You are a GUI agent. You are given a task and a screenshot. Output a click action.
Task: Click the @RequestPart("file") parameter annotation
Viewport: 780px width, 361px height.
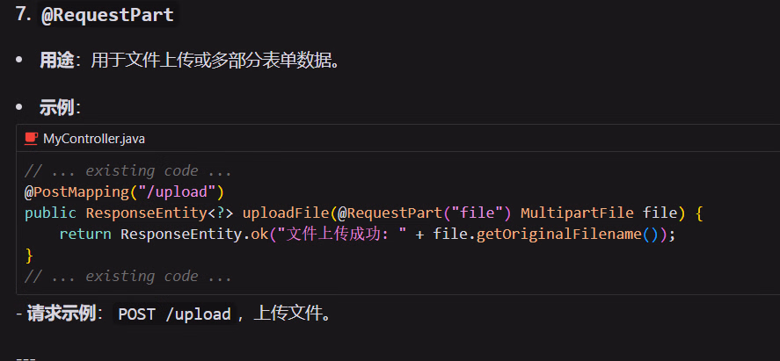tap(419, 213)
